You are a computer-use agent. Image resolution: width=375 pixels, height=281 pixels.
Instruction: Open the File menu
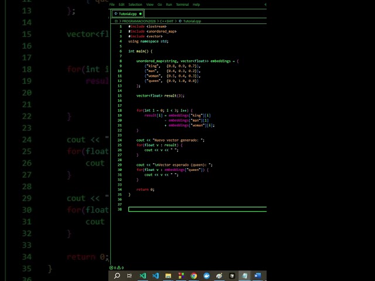point(112,5)
